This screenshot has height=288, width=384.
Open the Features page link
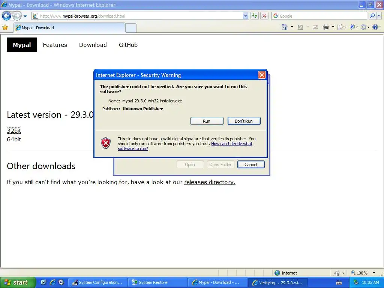point(55,45)
